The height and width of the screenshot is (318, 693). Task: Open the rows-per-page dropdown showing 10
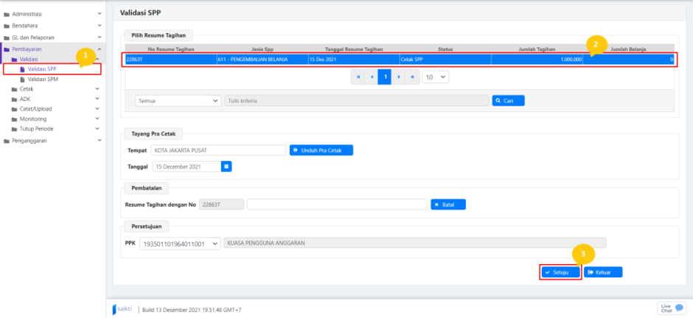pyautogui.click(x=436, y=77)
